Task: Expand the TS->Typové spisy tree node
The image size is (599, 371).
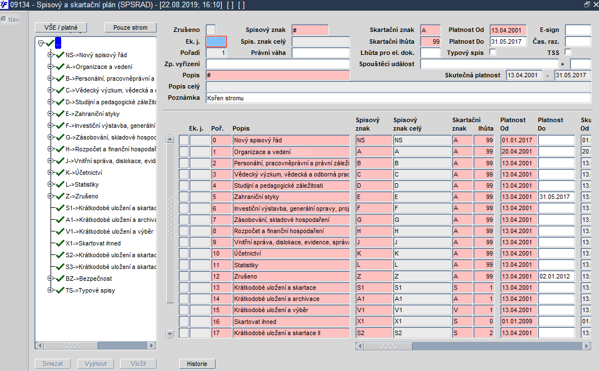Action: [51, 290]
